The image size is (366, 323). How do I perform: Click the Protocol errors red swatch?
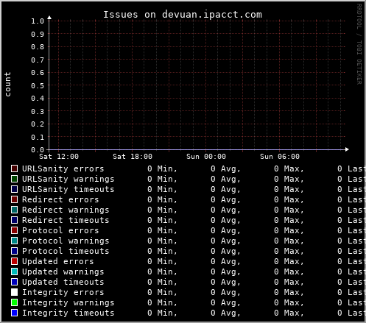(14, 230)
